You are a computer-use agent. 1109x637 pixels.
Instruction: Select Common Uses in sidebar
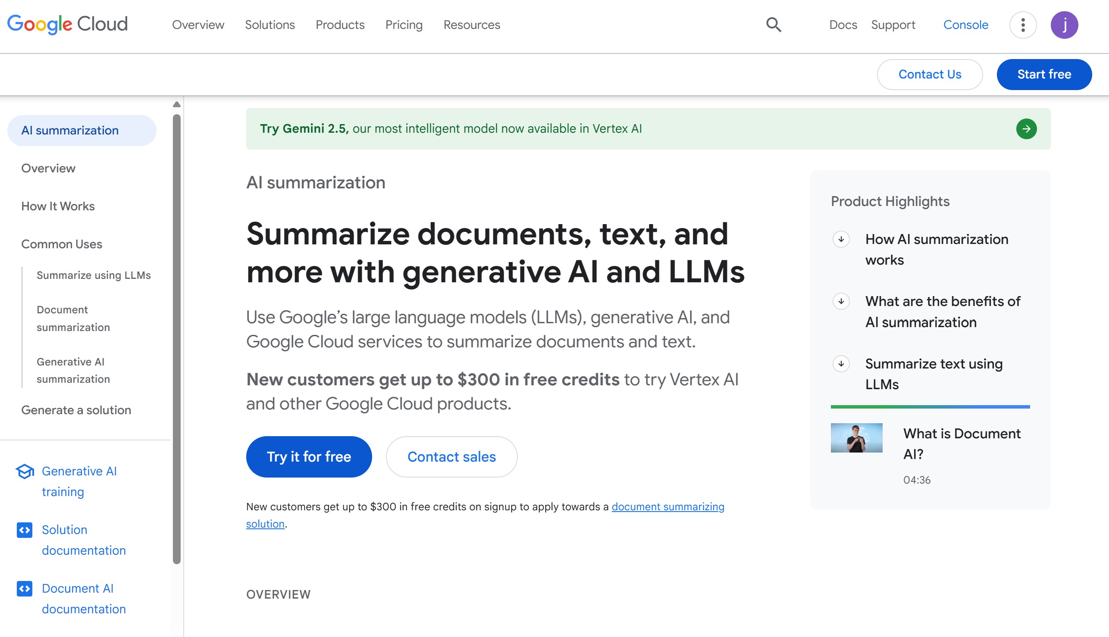[61, 244]
